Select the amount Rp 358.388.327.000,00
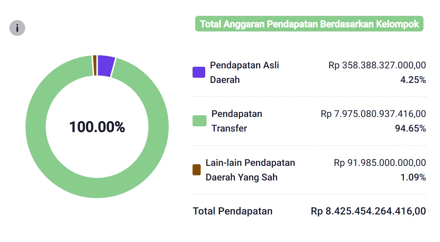Viewport: 440px width, 242px height. tap(377, 65)
